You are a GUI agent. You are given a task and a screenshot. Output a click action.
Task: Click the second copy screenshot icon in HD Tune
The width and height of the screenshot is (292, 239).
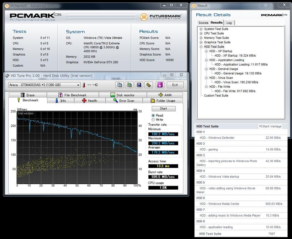pos(129,85)
